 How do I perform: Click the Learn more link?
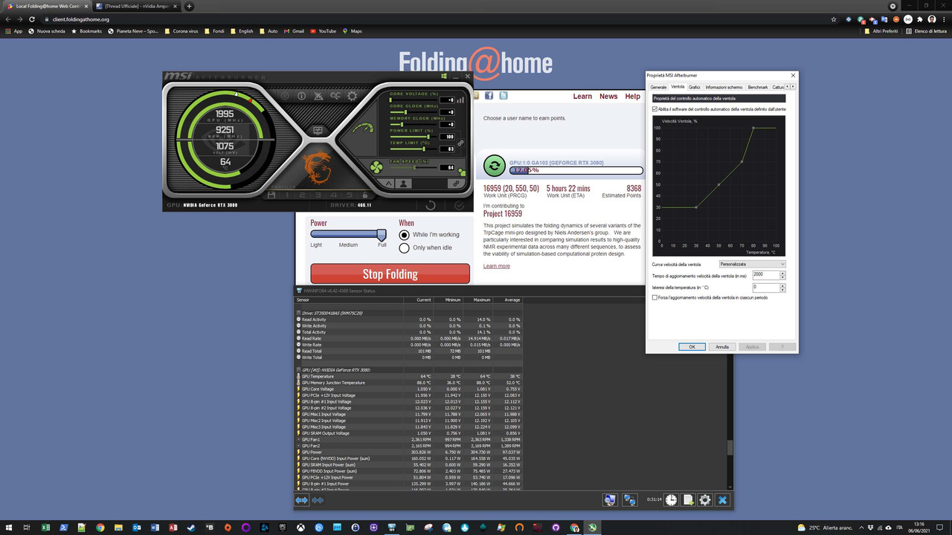pyautogui.click(x=497, y=266)
